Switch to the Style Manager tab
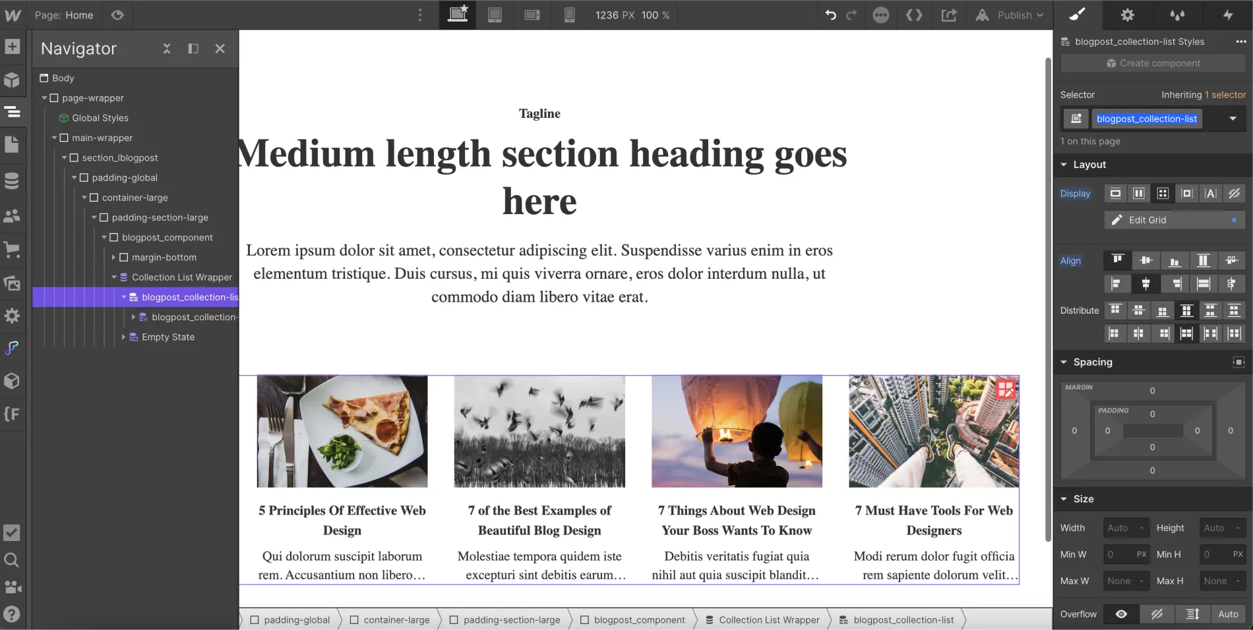 point(1178,15)
